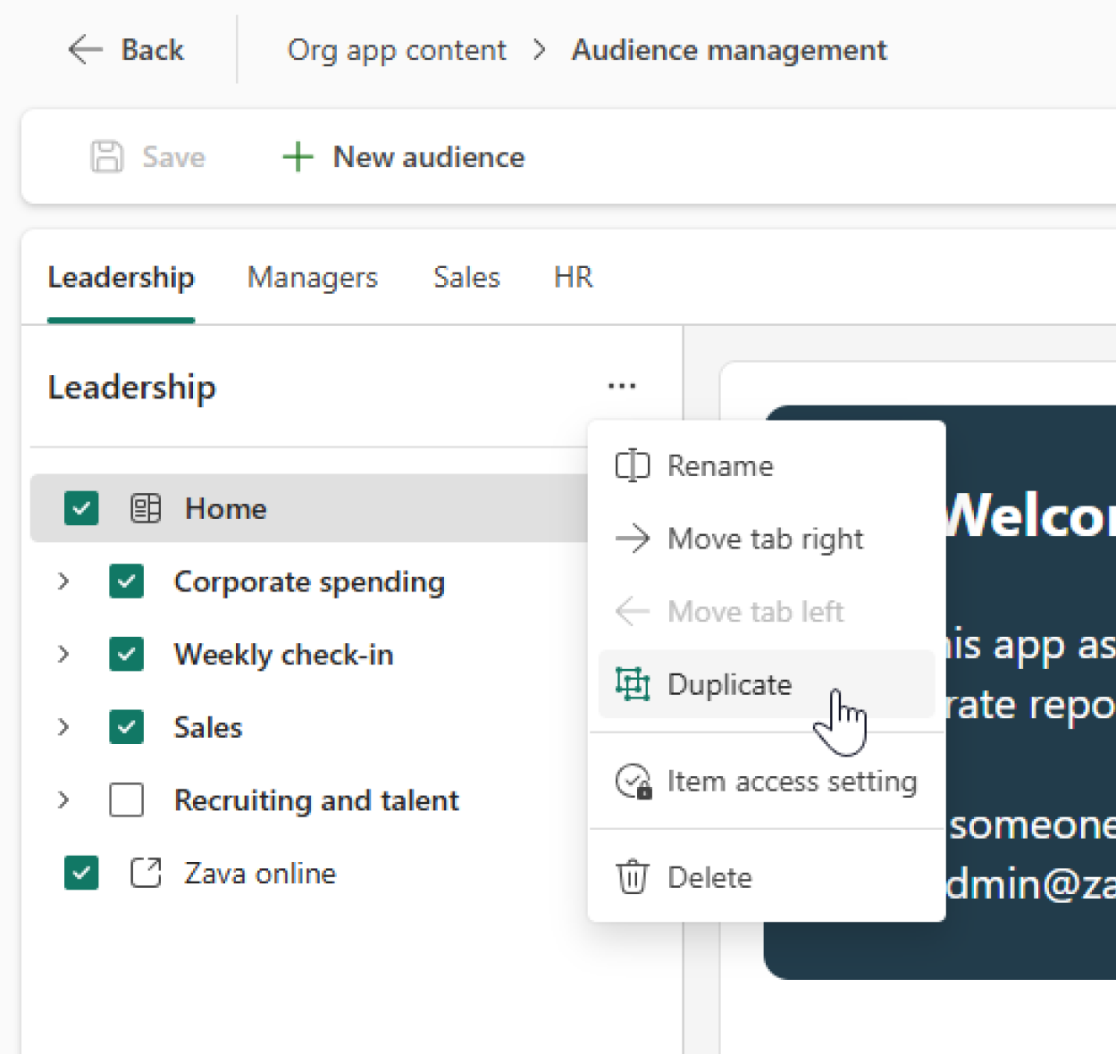This screenshot has height=1054, width=1116.
Task: Select the Zava online label
Action: point(260,873)
